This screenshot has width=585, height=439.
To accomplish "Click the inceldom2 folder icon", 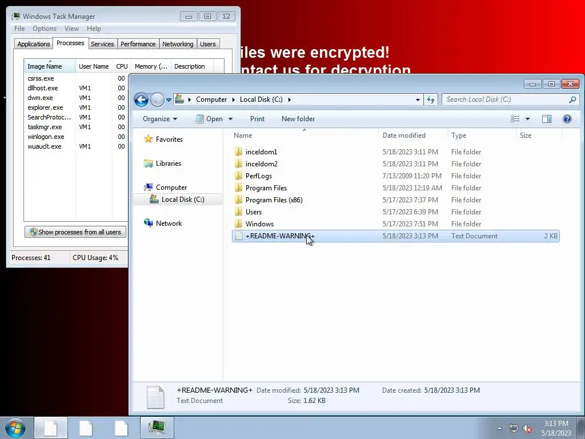I will tap(239, 164).
